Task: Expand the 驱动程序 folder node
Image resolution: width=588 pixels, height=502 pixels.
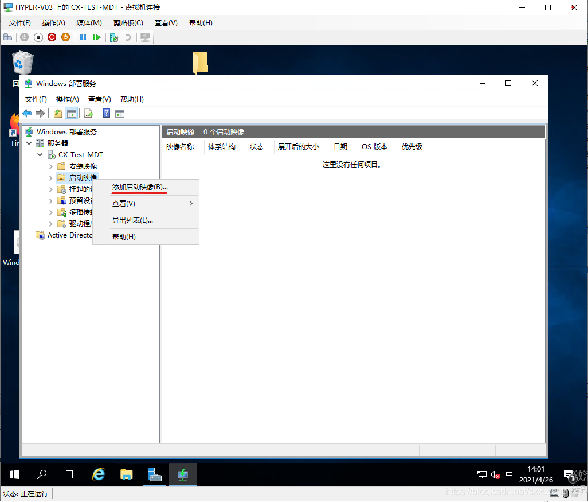Action: point(51,223)
